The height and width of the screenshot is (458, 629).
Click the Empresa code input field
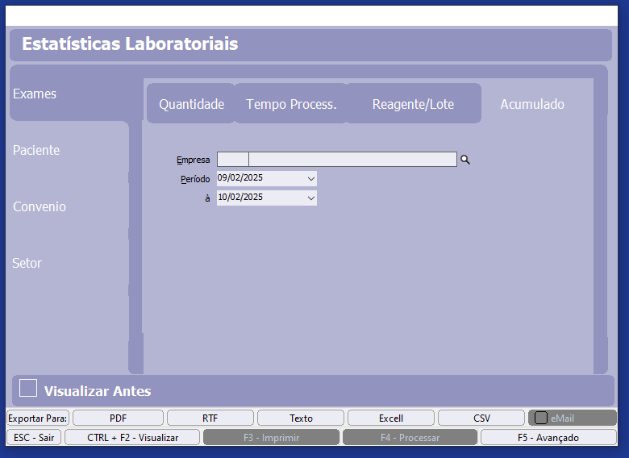tap(233, 160)
